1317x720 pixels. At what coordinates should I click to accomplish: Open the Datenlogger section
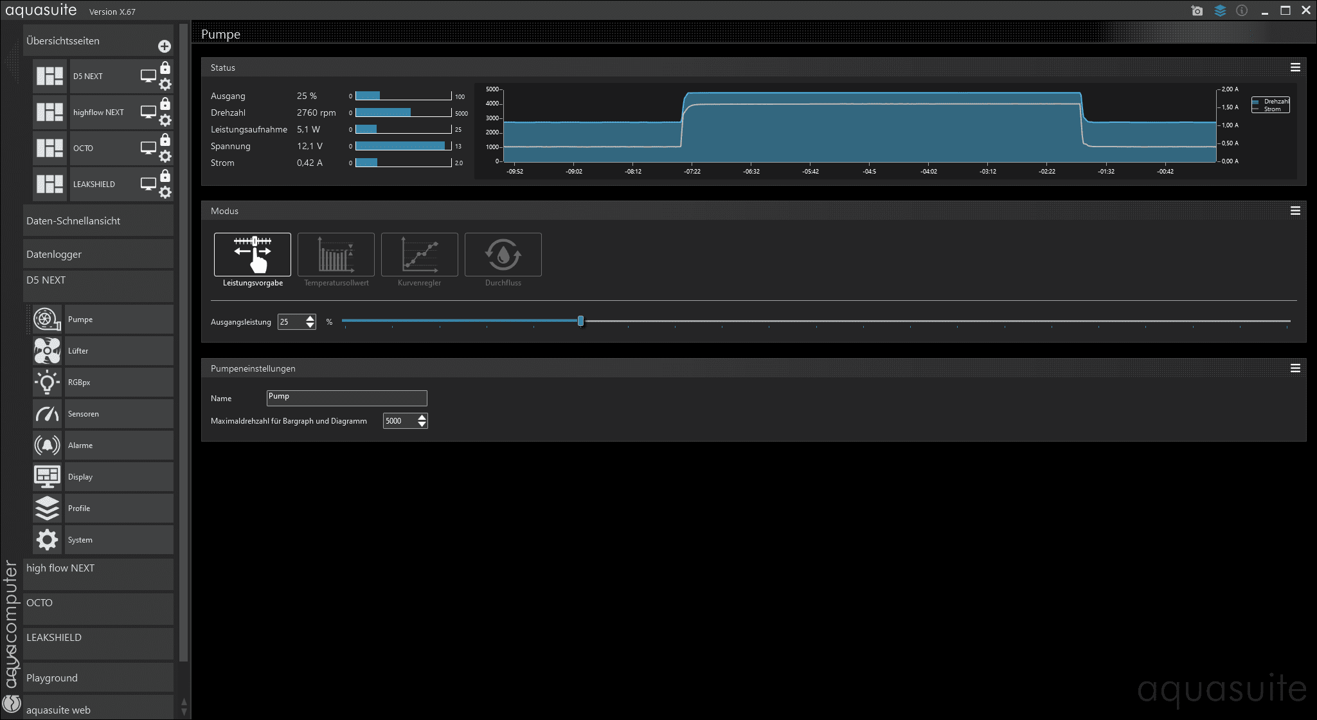[x=98, y=254]
